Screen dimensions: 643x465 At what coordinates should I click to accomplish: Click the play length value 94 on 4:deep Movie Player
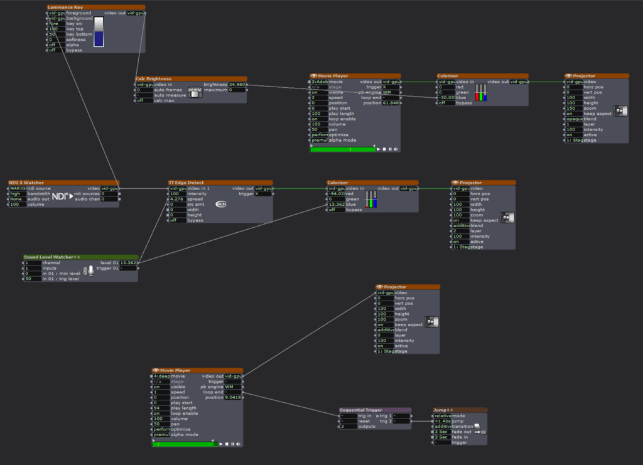coord(161,408)
